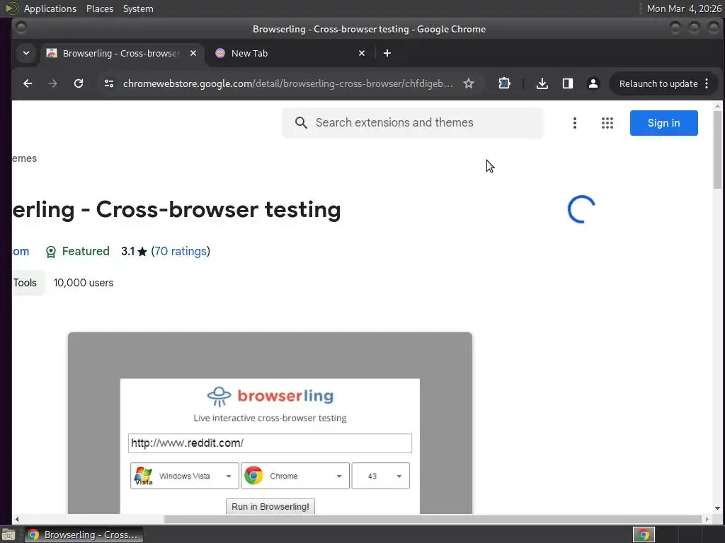The height and width of the screenshot is (543, 725).
Task: Open Web Store more options dots
Action: tap(575, 123)
